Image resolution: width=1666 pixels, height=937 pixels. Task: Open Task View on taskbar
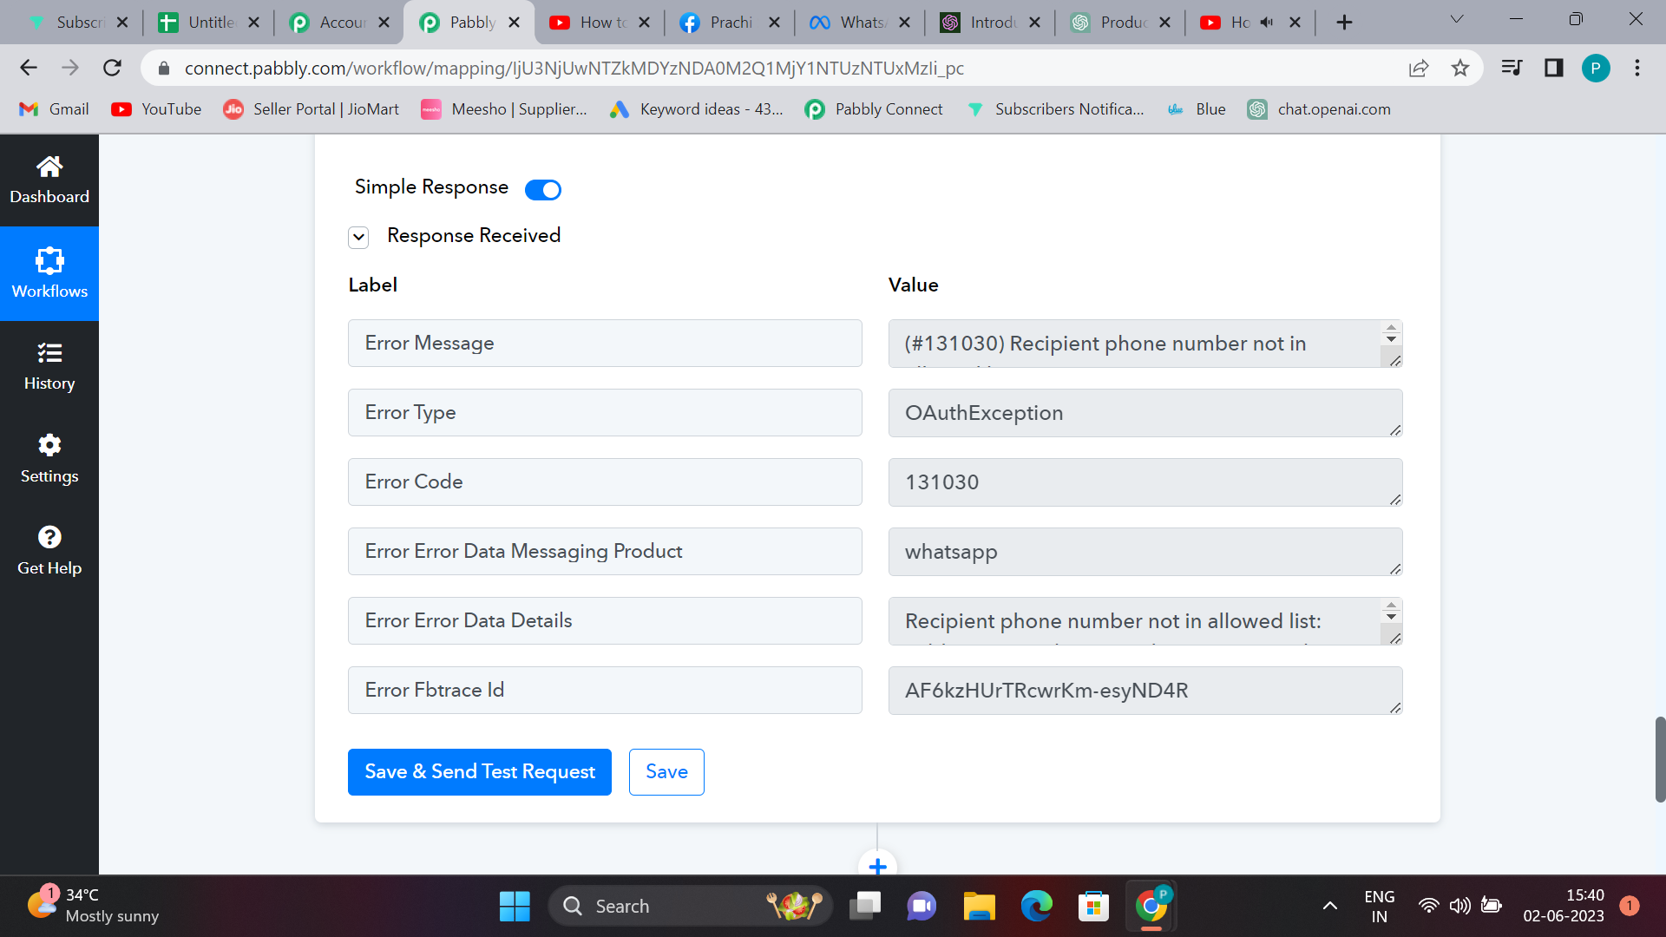864,906
